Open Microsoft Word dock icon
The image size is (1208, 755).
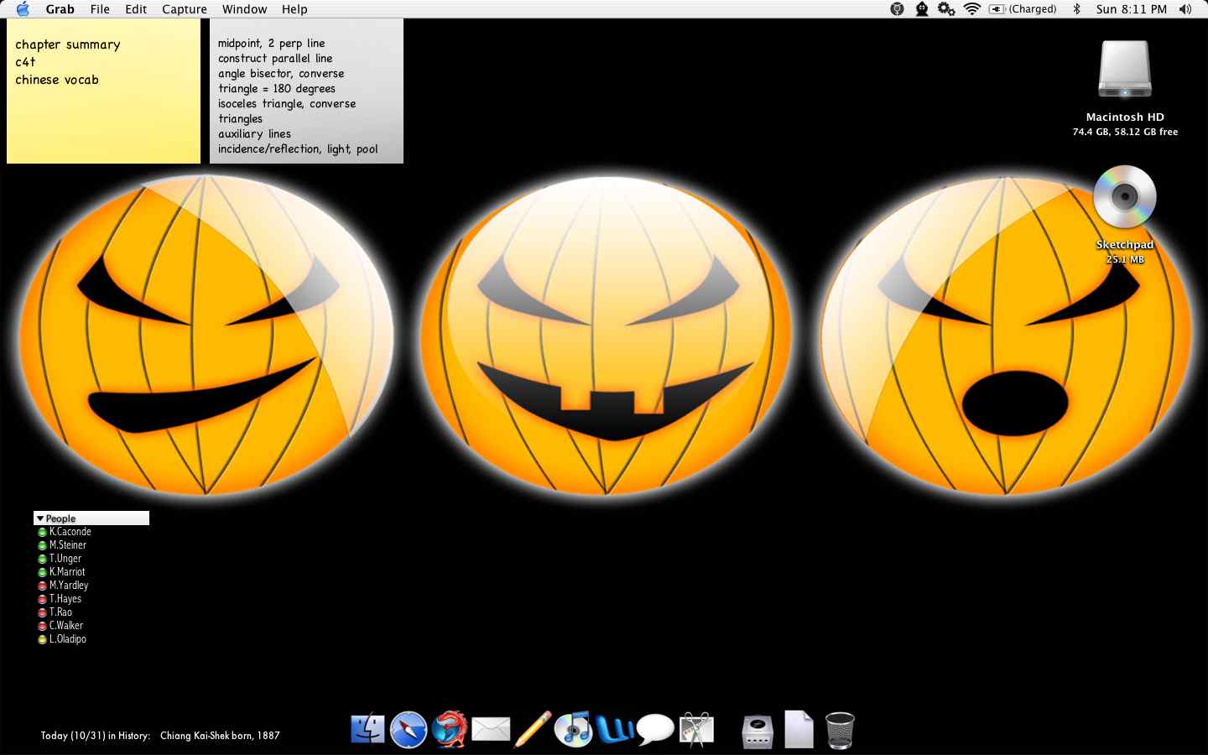pyautogui.click(x=615, y=730)
